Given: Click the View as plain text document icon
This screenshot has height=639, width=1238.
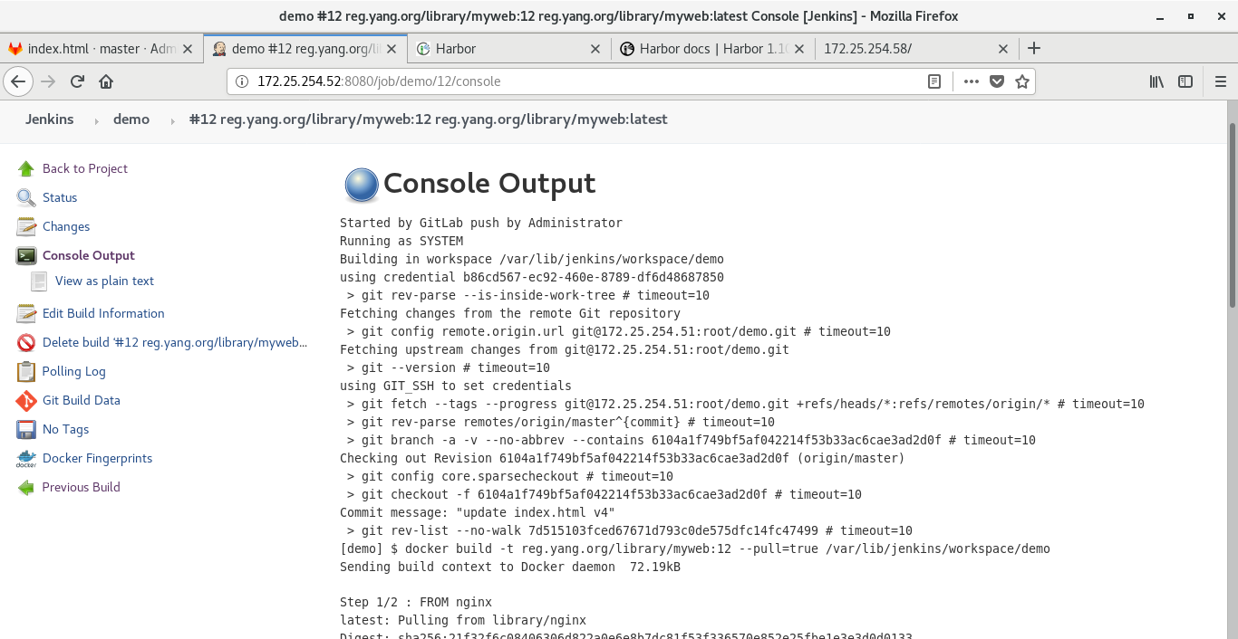Looking at the screenshot, I should tap(39, 281).
